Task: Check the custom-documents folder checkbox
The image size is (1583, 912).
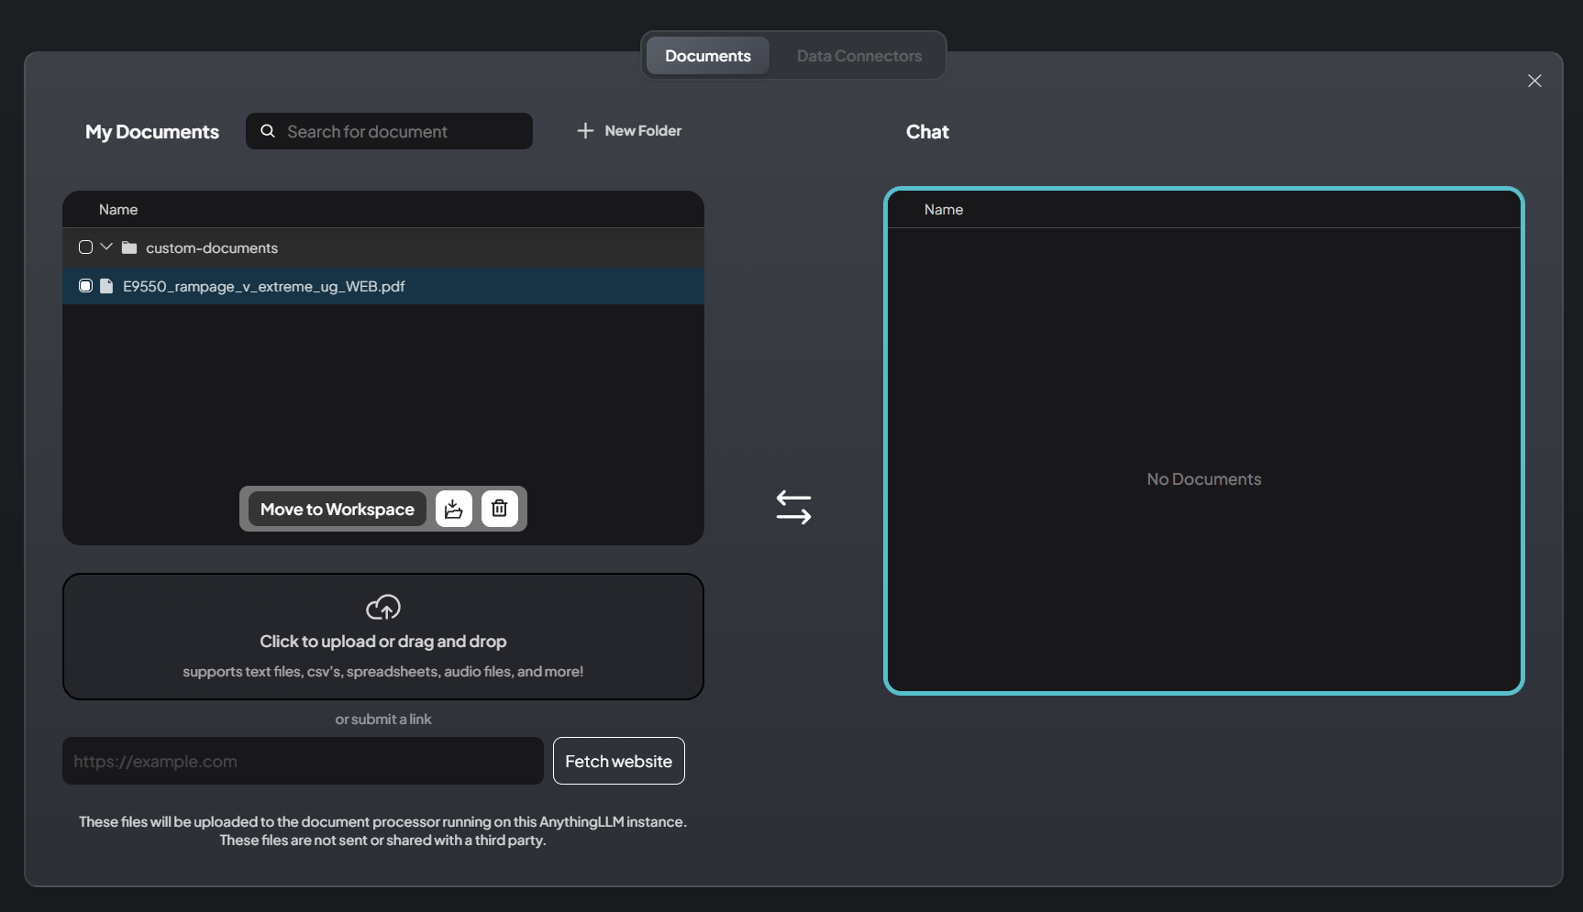Action: click(x=85, y=247)
